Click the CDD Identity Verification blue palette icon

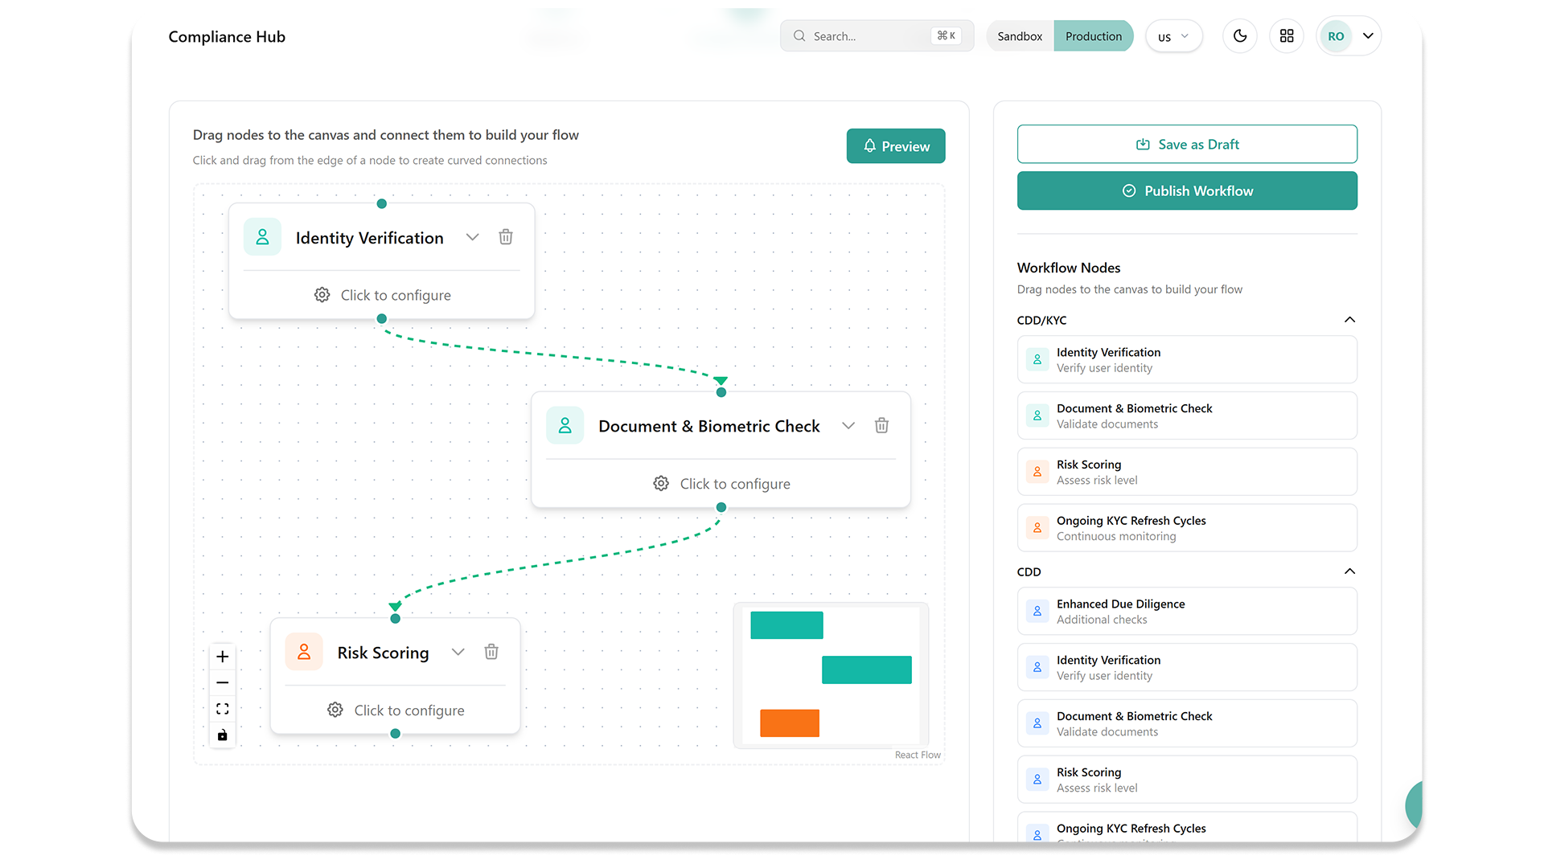tap(1037, 667)
